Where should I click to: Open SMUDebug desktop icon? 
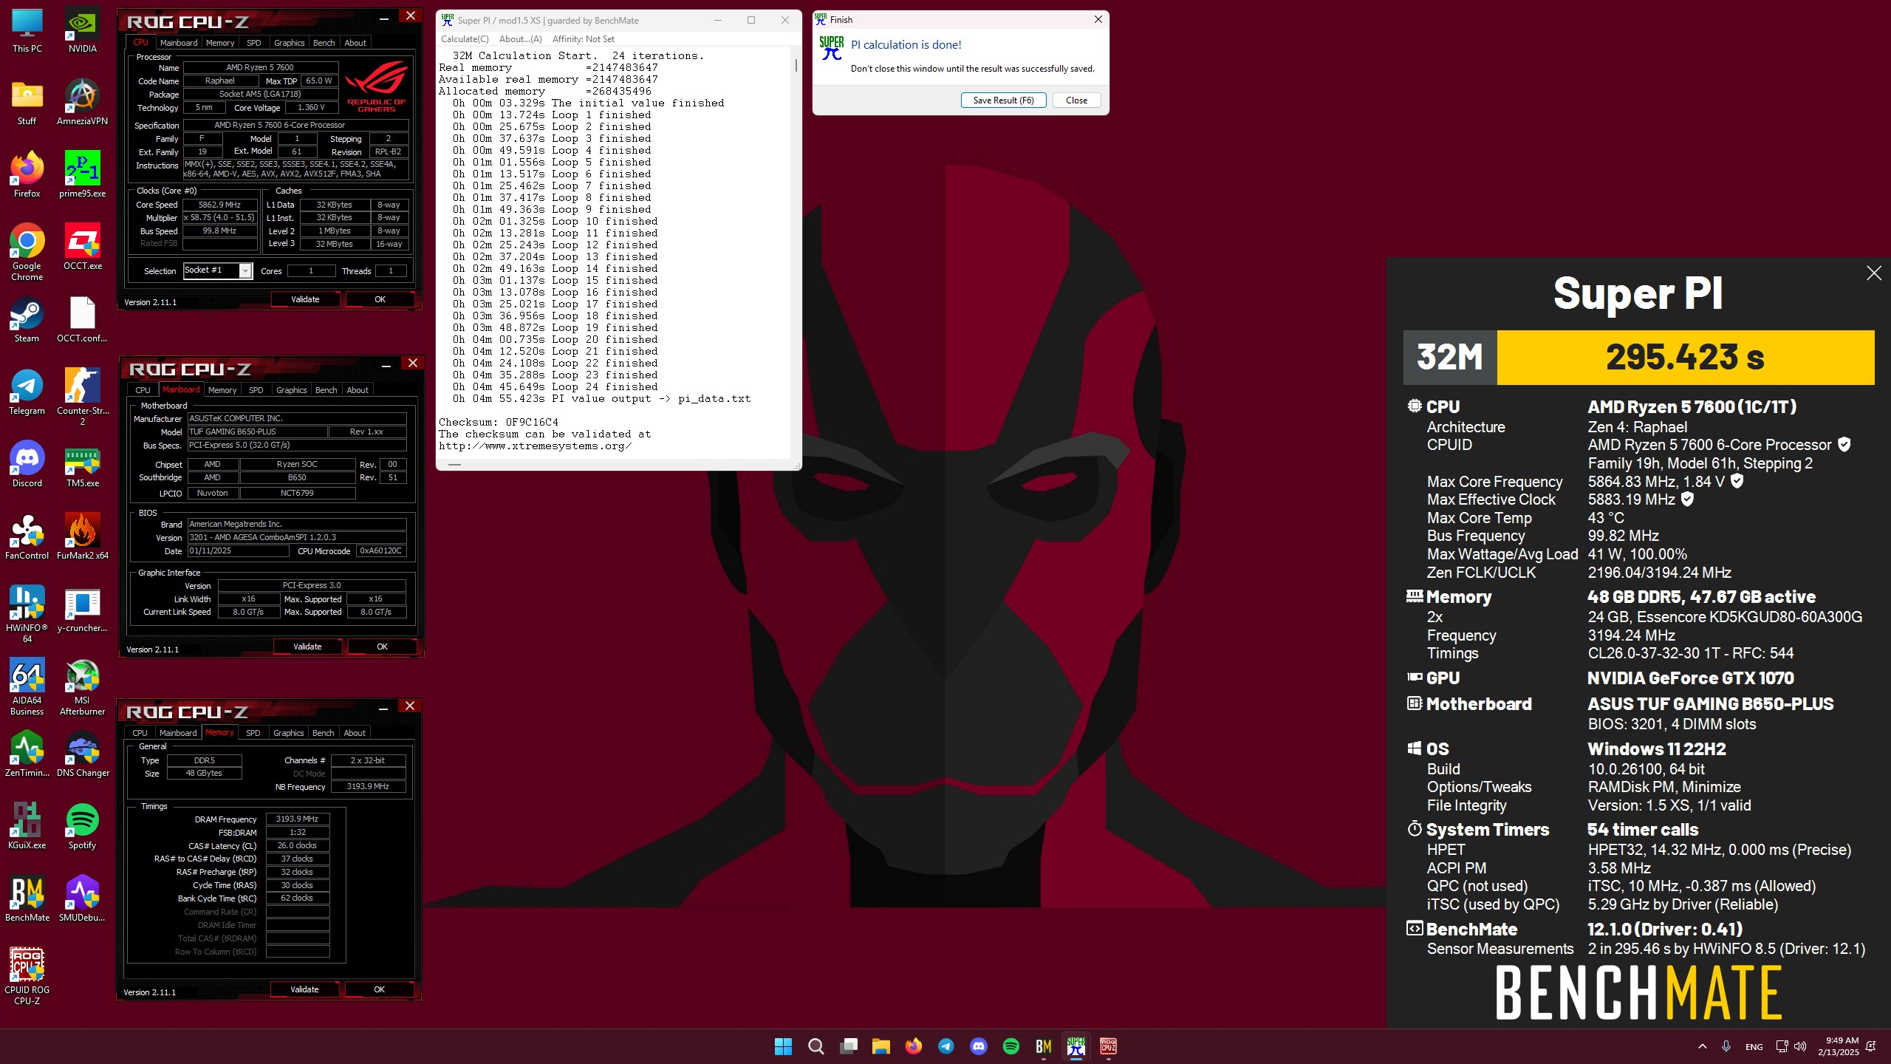[83, 899]
